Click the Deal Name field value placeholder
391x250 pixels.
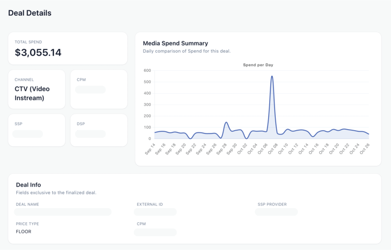(63, 212)
